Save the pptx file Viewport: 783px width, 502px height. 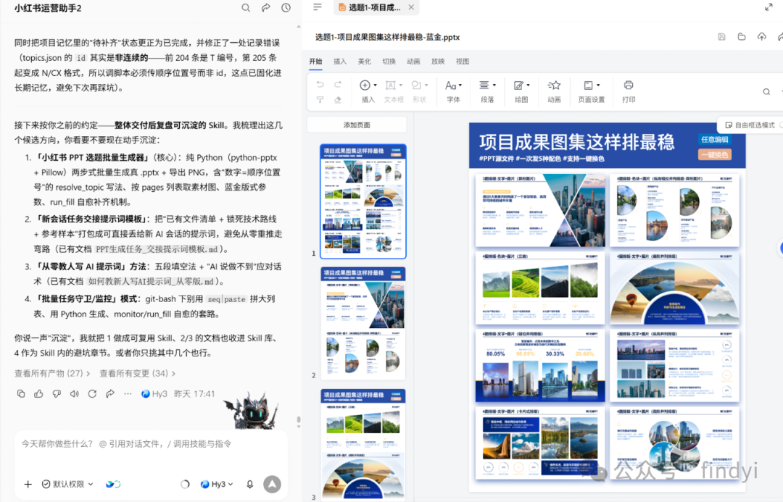721,37
